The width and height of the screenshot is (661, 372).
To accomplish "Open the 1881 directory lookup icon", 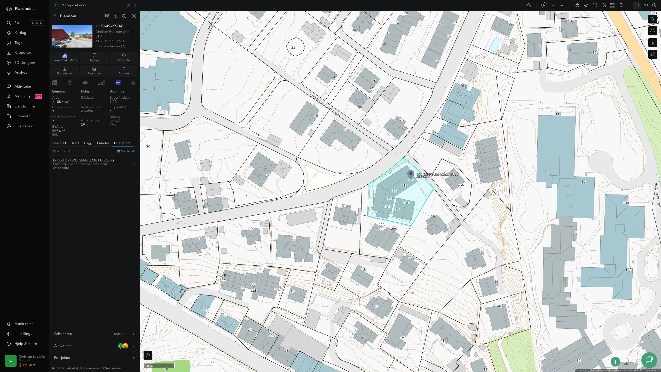I will (107, 16).
